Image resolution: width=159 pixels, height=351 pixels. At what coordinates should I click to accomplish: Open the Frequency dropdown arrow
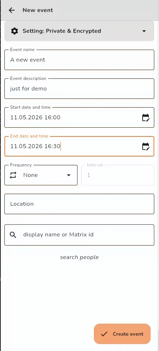(x=69, y=175)
